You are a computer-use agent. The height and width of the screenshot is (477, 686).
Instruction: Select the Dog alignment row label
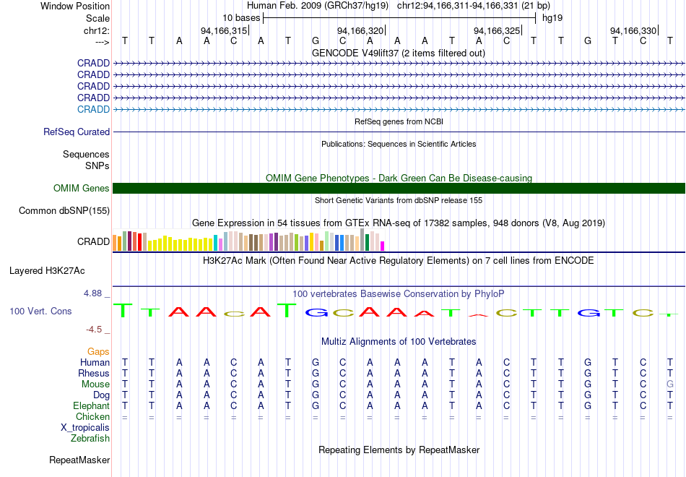coord(101,395)
